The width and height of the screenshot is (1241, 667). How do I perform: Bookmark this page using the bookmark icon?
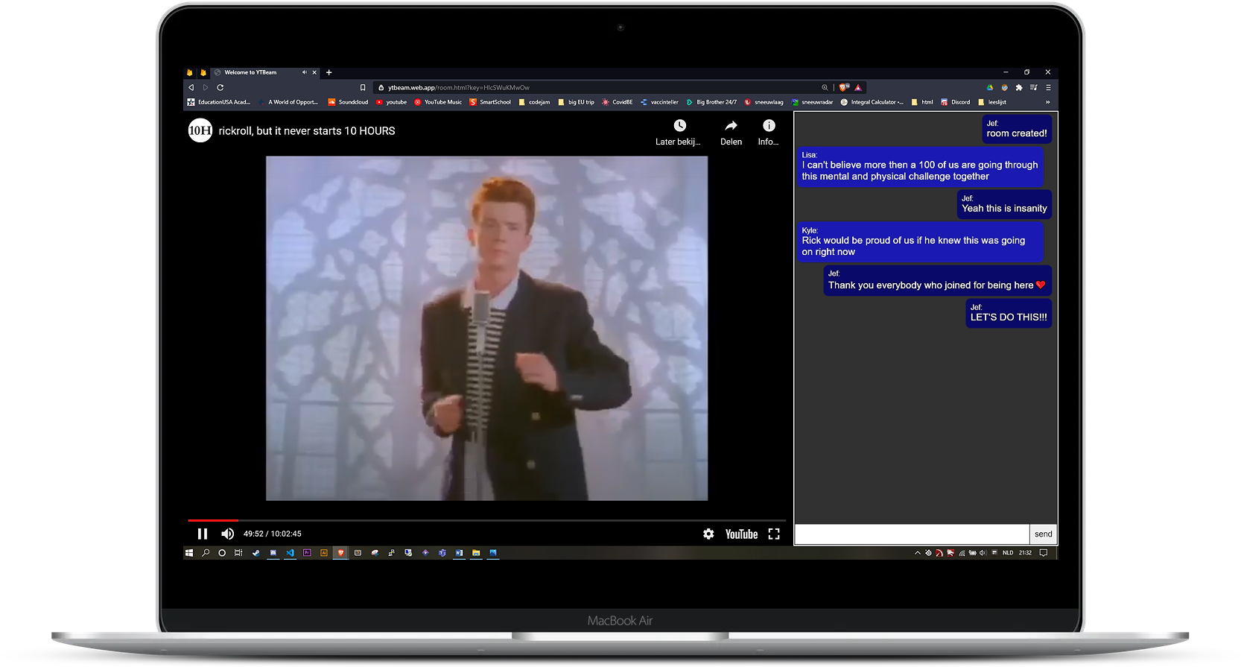click(363, 87)
